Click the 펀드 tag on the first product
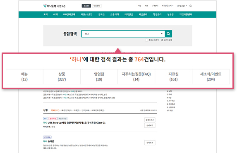The width and height of the screenshot is (237, 153). (x=45, y=119)
